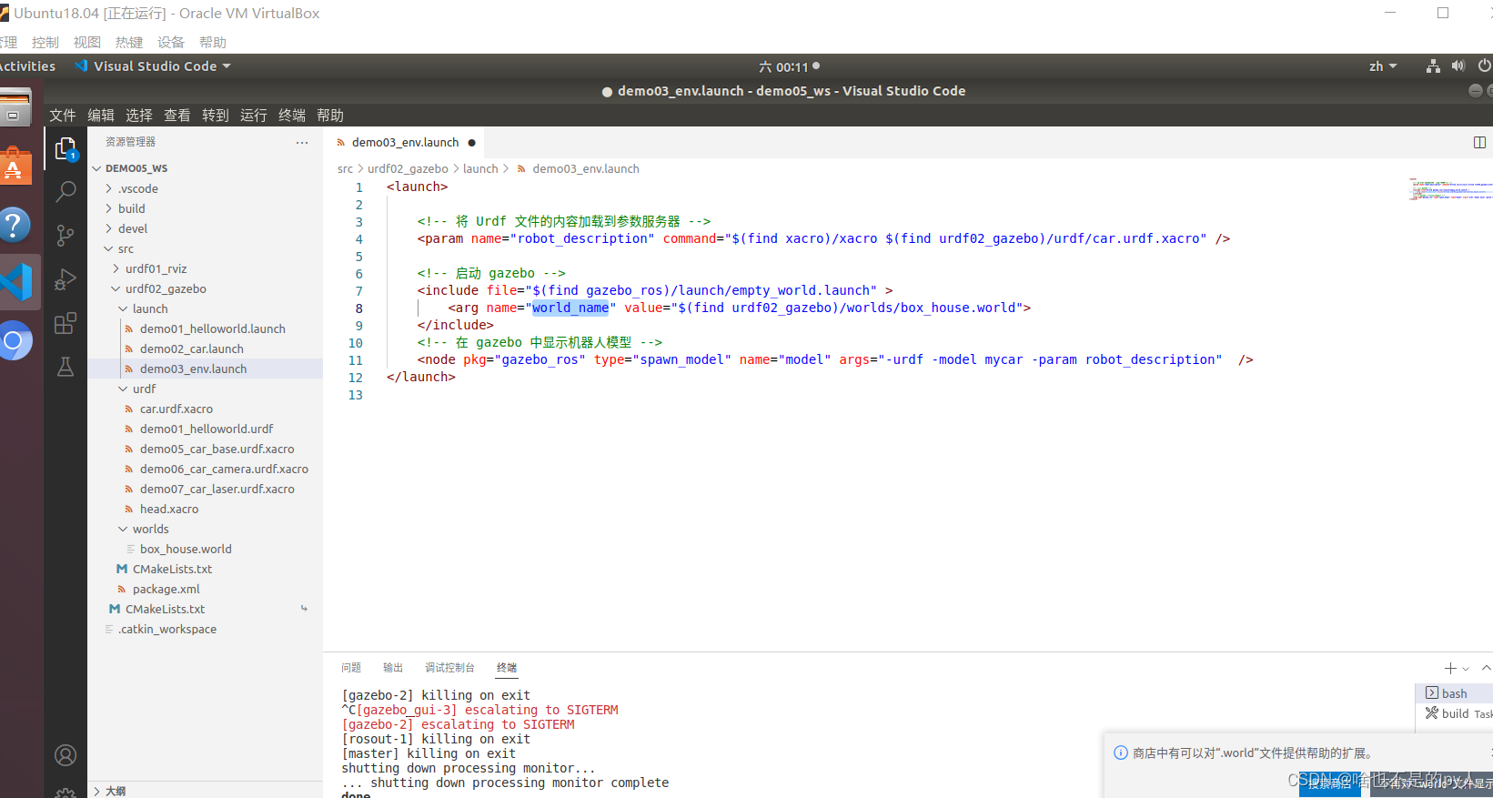The height and width of the screenshot is (798, 1493).
Task: Open box_house.world file
Action: [205, 549]
